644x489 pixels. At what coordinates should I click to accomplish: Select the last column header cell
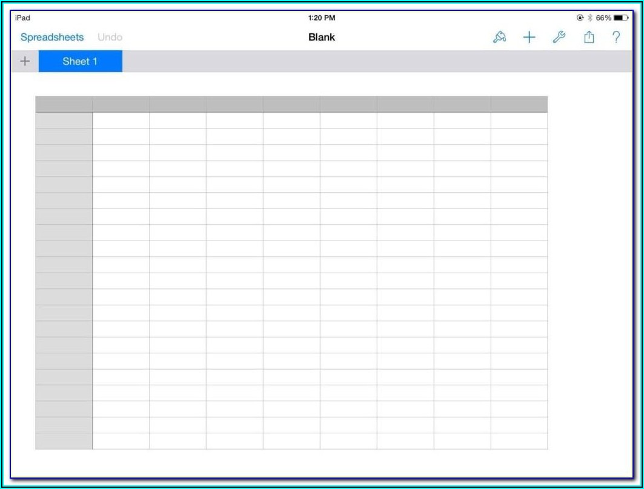[519, 104]
